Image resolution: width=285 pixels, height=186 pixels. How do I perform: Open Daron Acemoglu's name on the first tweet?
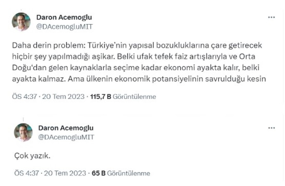tap(64, 17)
